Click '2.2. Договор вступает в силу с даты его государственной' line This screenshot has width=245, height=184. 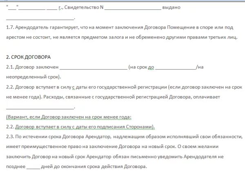[124, 87]
